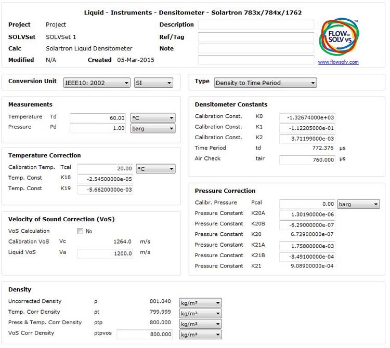This screenshot has height=348, width=390.
Task: Click the K18 temperature constant field
Action: pyautogui.click(x=105, y=179)
